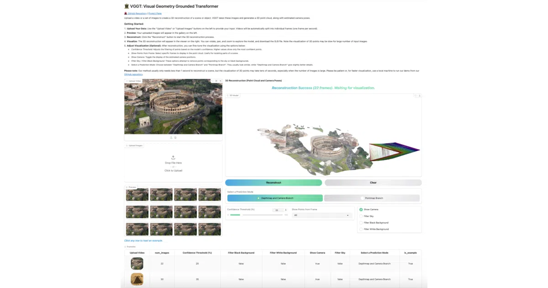
Task: Open the third preview thumbnail in the middle row
Action: click(185, 212)
